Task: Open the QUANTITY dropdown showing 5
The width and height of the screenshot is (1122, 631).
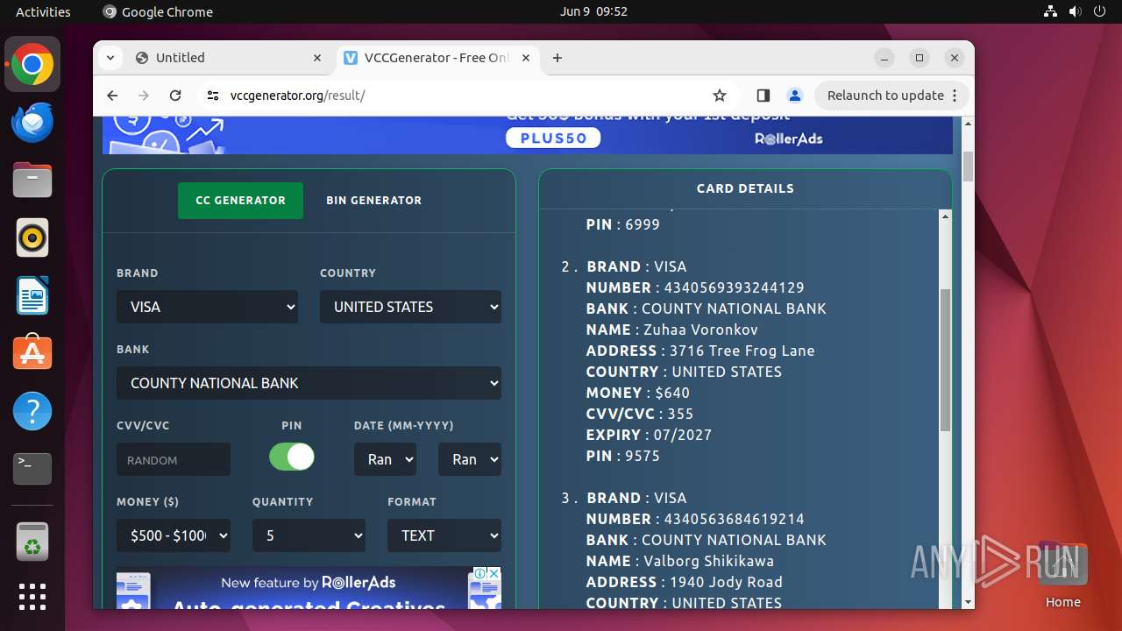Action: tap(309, 535)
